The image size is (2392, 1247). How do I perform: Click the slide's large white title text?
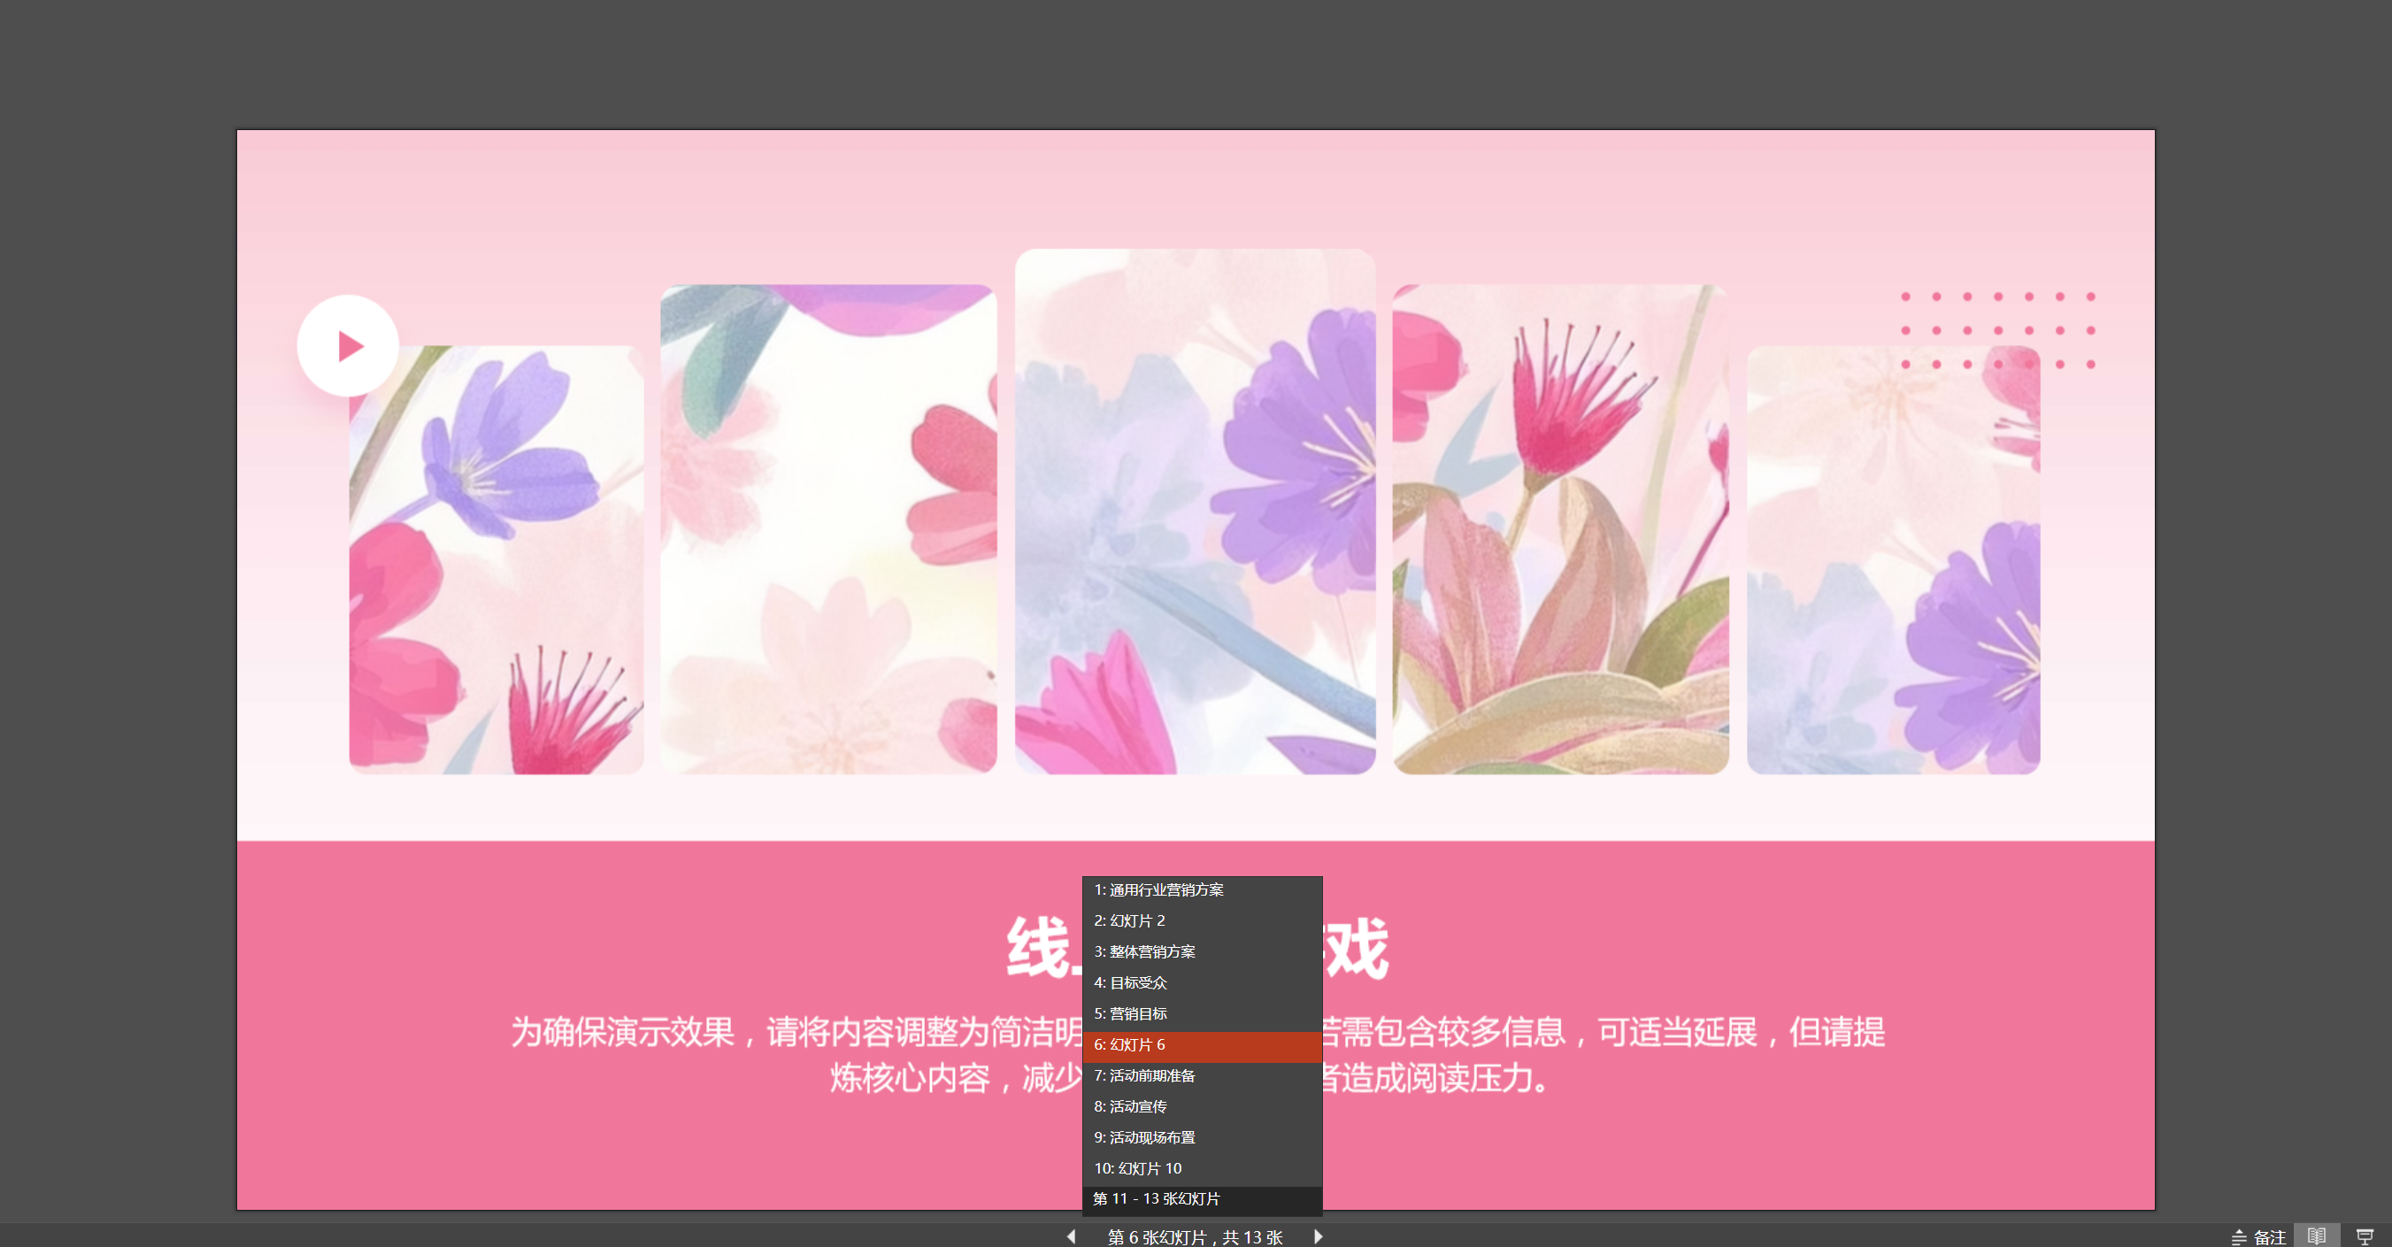pos(1198,948)
